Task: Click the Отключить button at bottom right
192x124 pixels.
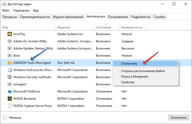Action: (x=179, y=118)
